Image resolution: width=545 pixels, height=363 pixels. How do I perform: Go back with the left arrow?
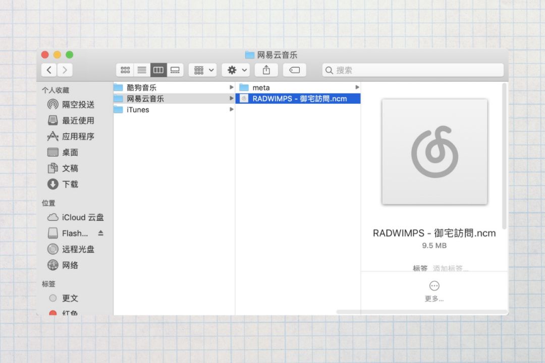49,70
